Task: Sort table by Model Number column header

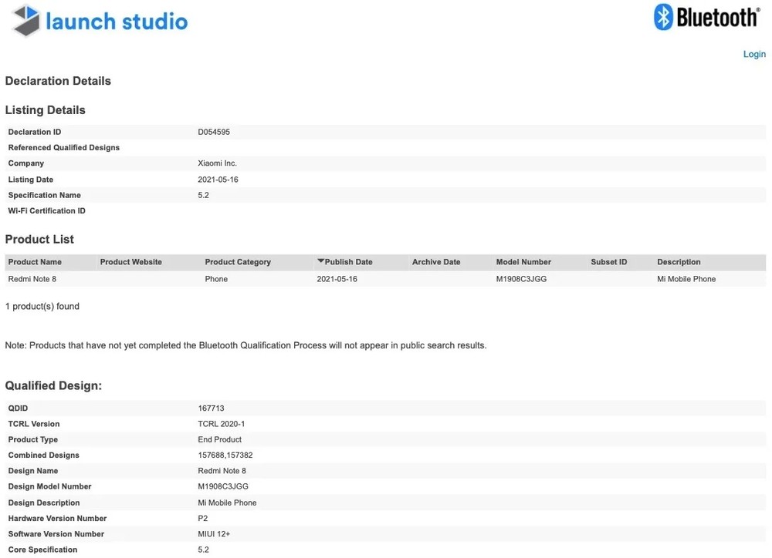Action: tap(523, 262)
